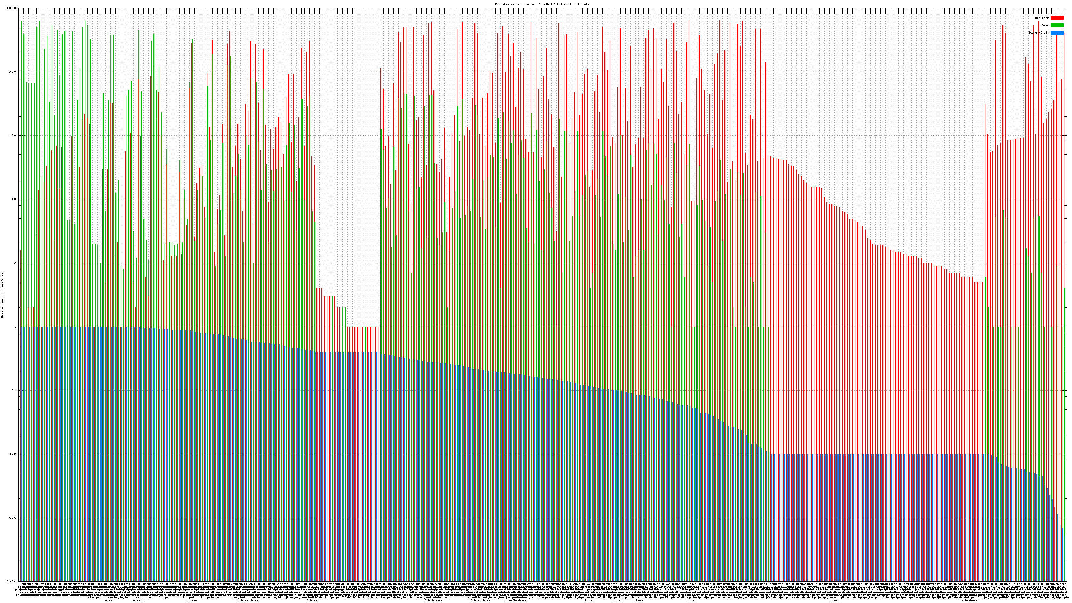Click the 100 y-axis tick label
The height and width of the screenshot is (603, 1072).
14,199
